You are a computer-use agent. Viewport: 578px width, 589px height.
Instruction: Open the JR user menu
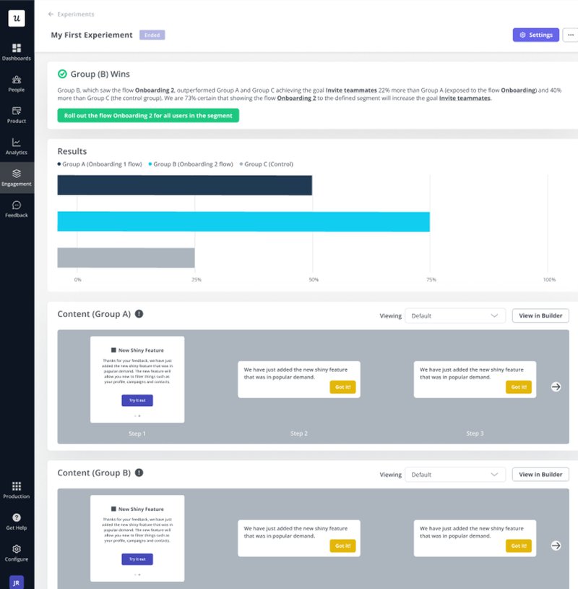pyautogui.click(x=17, y=581)
